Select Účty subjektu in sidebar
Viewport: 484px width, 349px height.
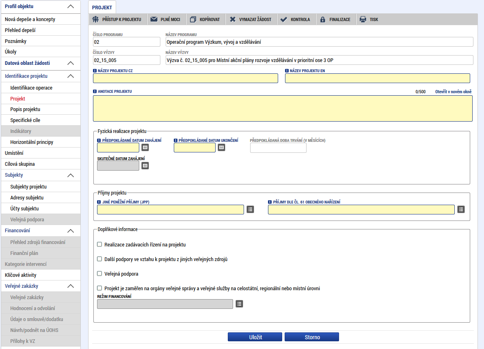[41, 208]
